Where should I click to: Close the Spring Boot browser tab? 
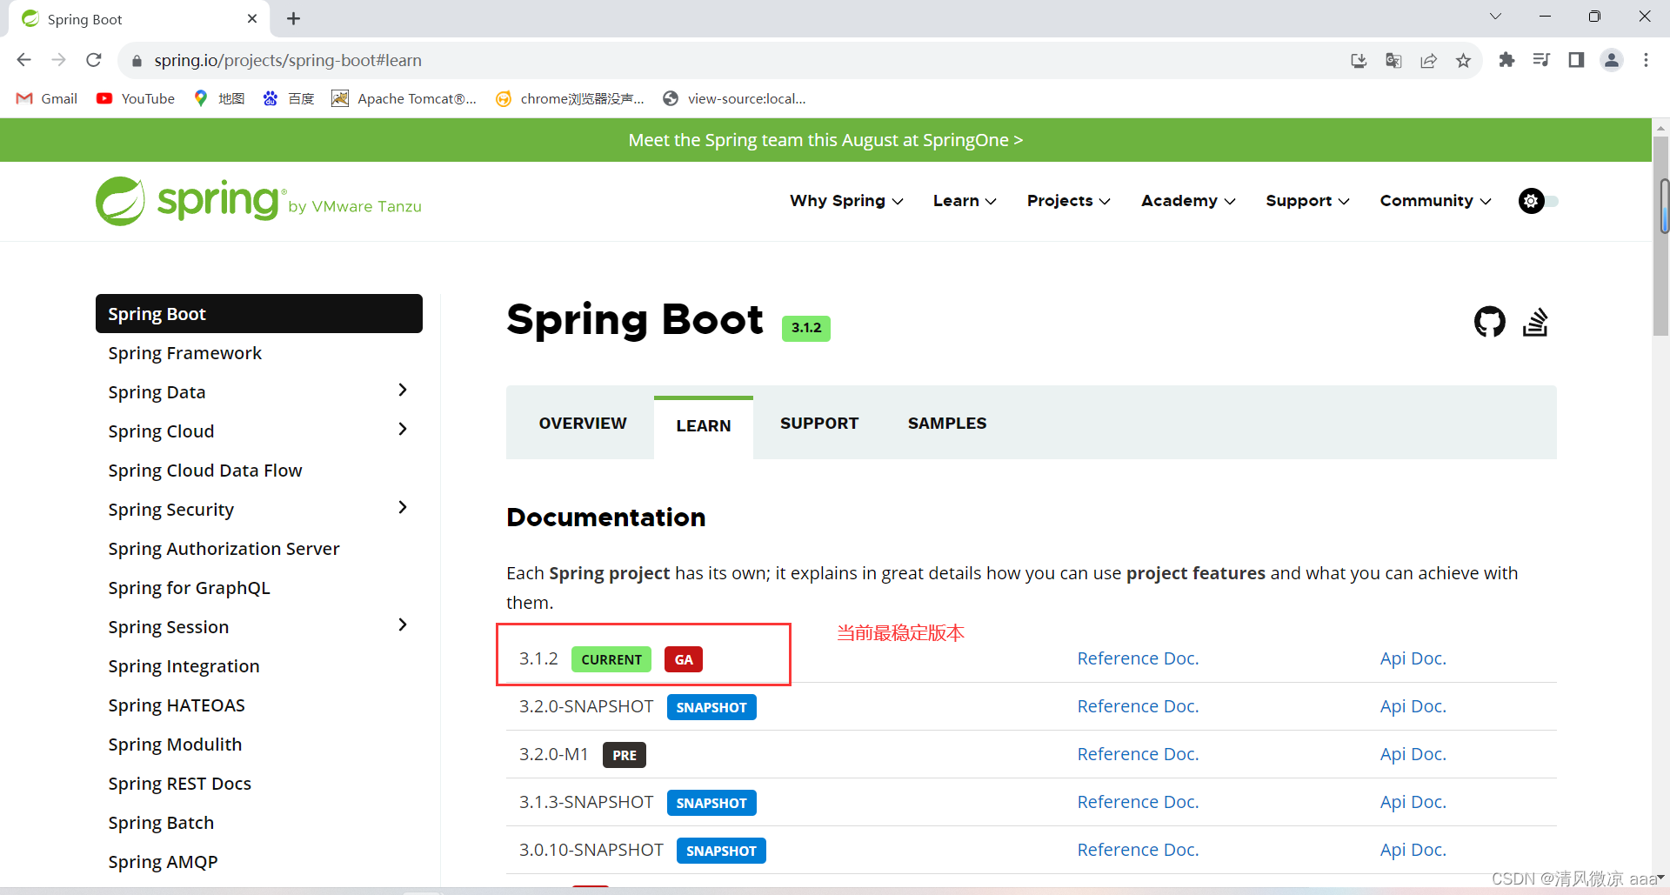[252, 18]
